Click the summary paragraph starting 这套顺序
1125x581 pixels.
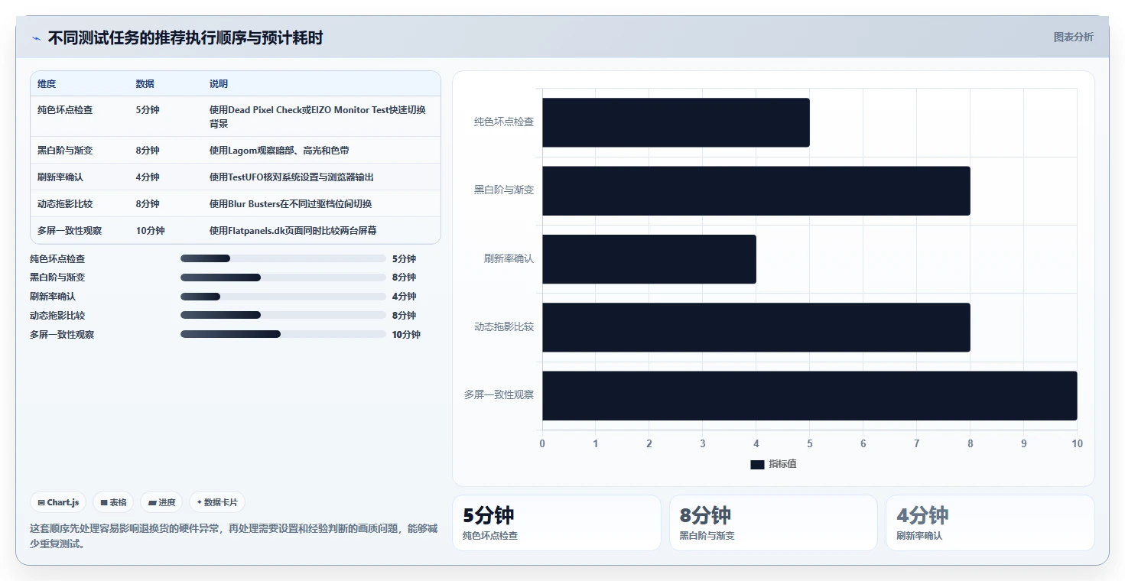pyautogui.click(x=233, y=536)
